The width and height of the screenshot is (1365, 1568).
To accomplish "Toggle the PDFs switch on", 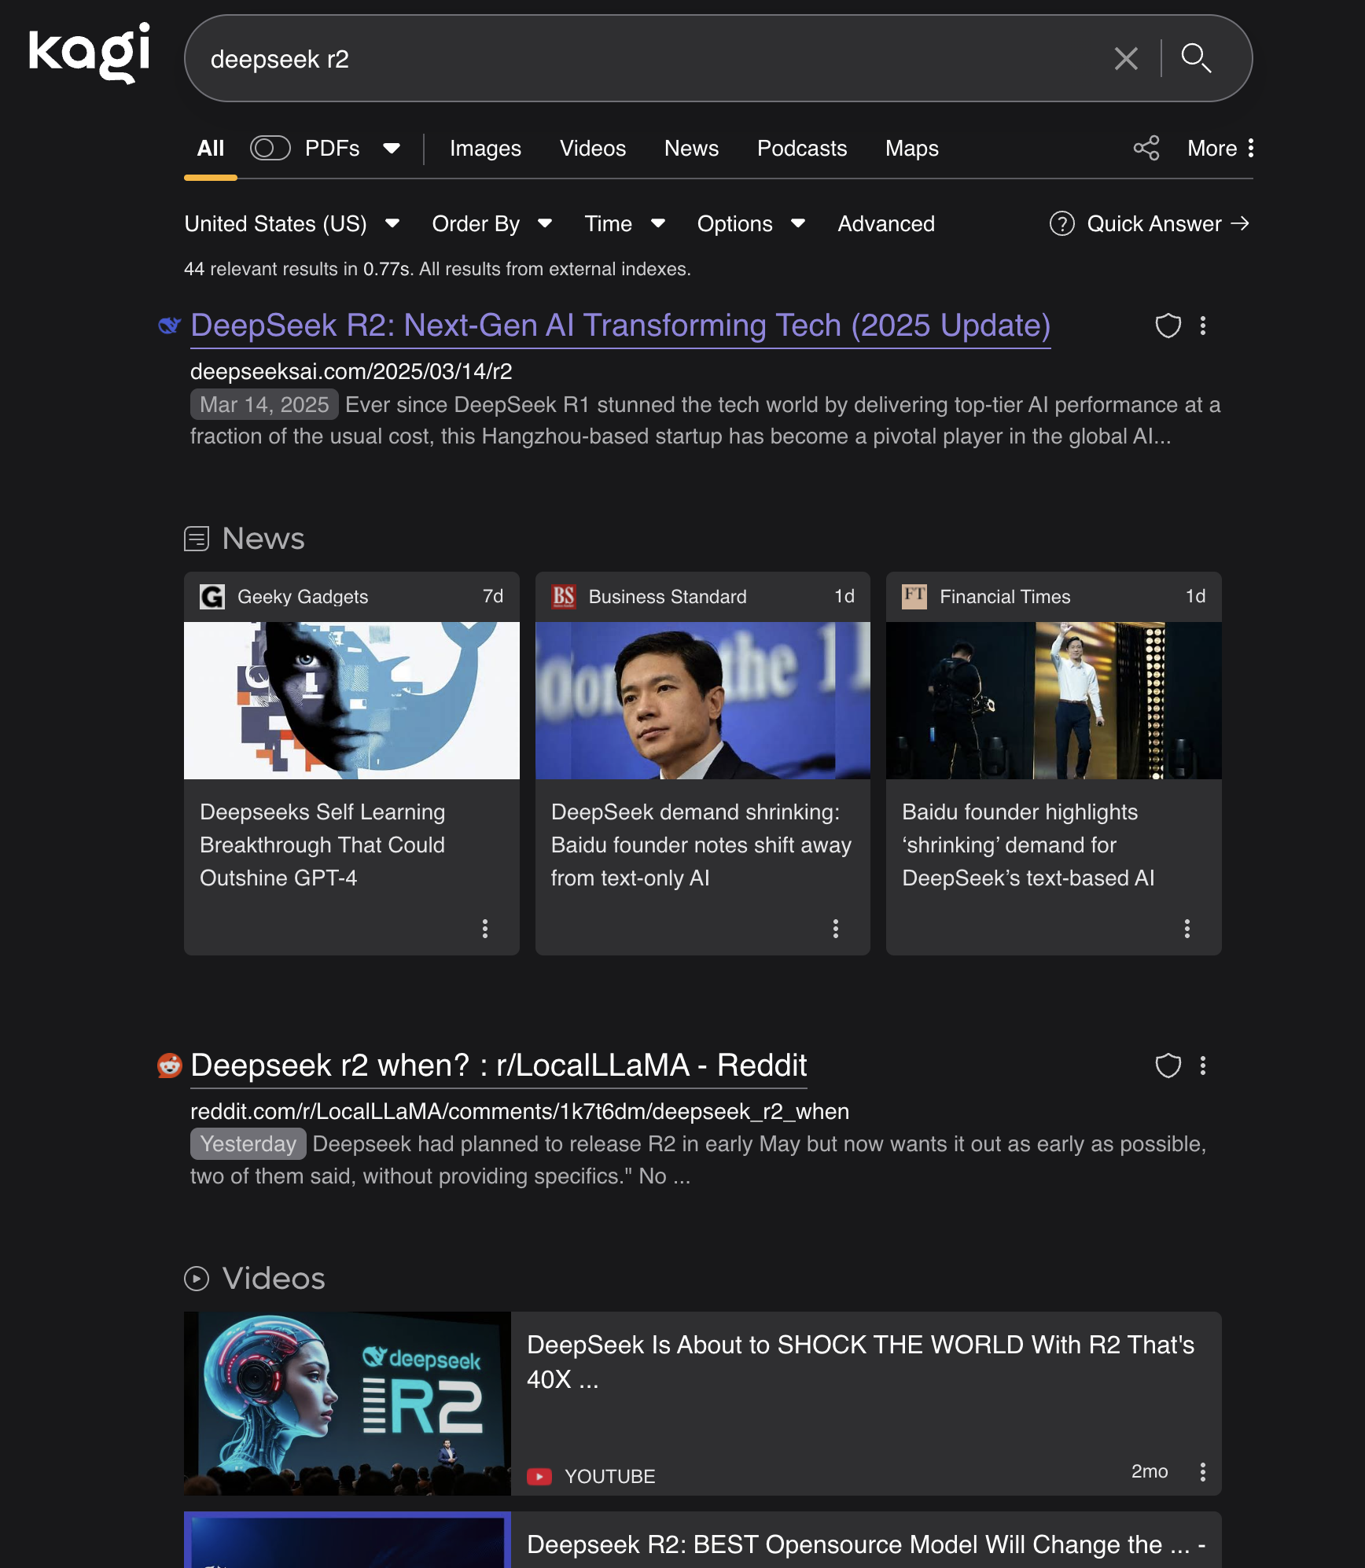I will pos(270,148).
